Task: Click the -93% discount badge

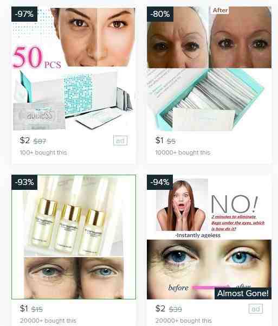Action: coord(24,182)
